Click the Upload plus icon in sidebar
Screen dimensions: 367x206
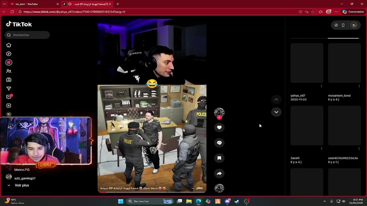tap(9, 106)
